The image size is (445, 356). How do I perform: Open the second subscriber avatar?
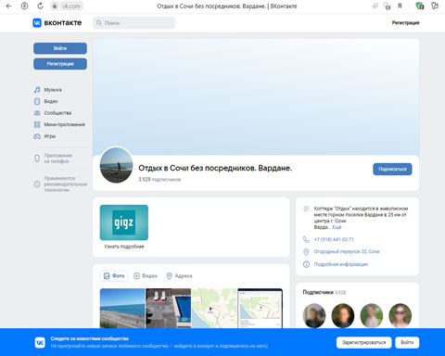pyautogui.click(x=343, y=315)
